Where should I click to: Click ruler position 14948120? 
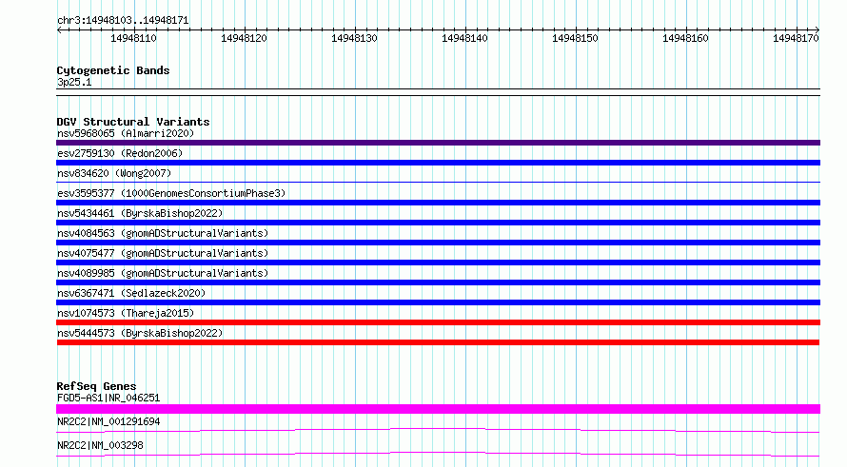tap(244, 38)
